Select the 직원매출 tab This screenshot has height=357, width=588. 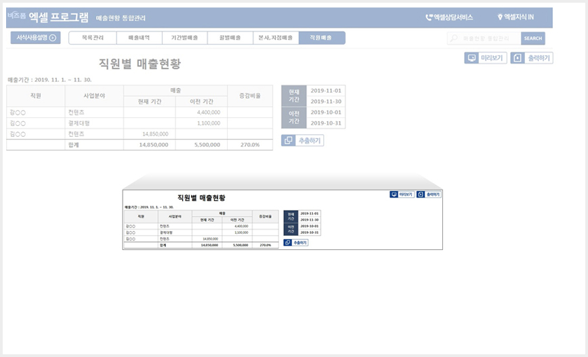point(322,38)
